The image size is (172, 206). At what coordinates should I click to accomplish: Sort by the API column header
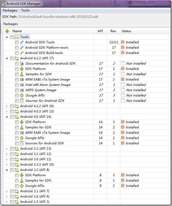100,31
